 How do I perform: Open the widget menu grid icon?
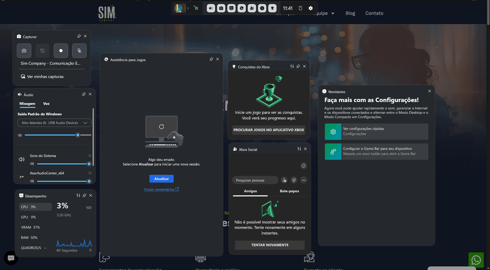196,8
